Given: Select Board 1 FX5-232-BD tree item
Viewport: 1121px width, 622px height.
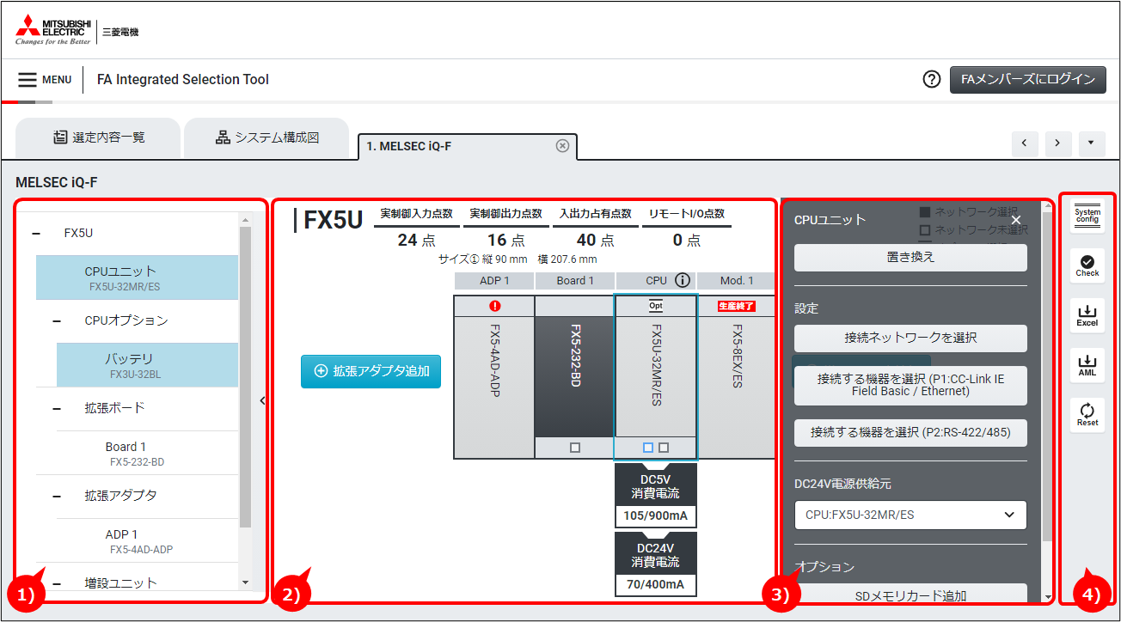Looking at the screenshot, I should click(137, 453).
